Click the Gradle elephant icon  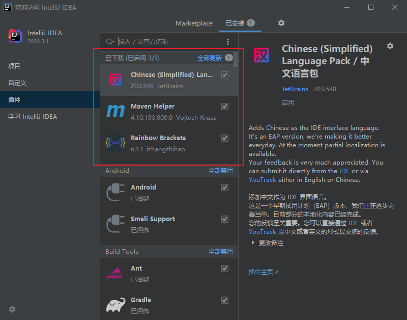pos(115,305)
